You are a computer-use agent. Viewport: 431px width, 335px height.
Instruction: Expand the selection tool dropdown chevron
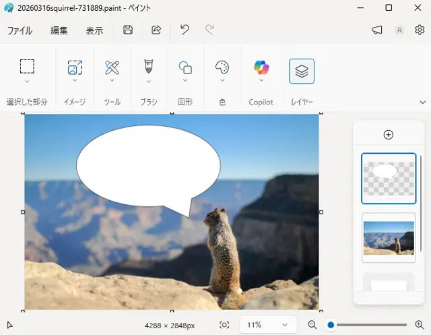pos(27,82)
